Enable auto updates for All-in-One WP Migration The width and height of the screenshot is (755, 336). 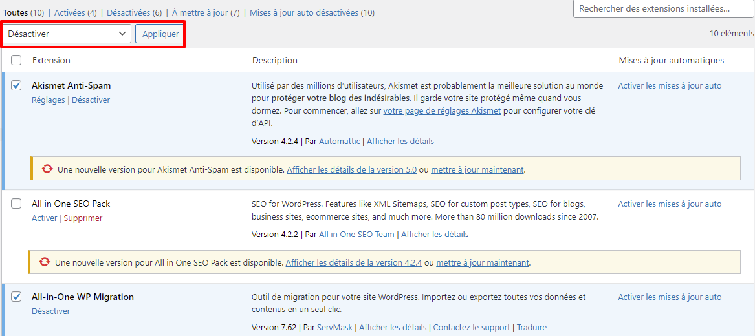(670, 297)
